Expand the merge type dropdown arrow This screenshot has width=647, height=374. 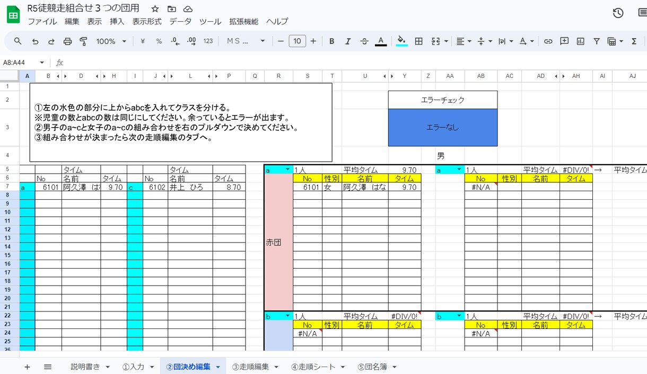(446, 41)
